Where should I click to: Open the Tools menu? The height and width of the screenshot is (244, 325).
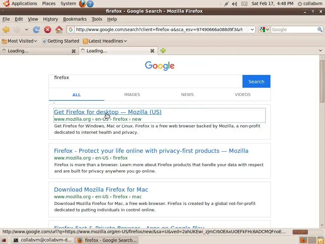[x=97, y=19]
